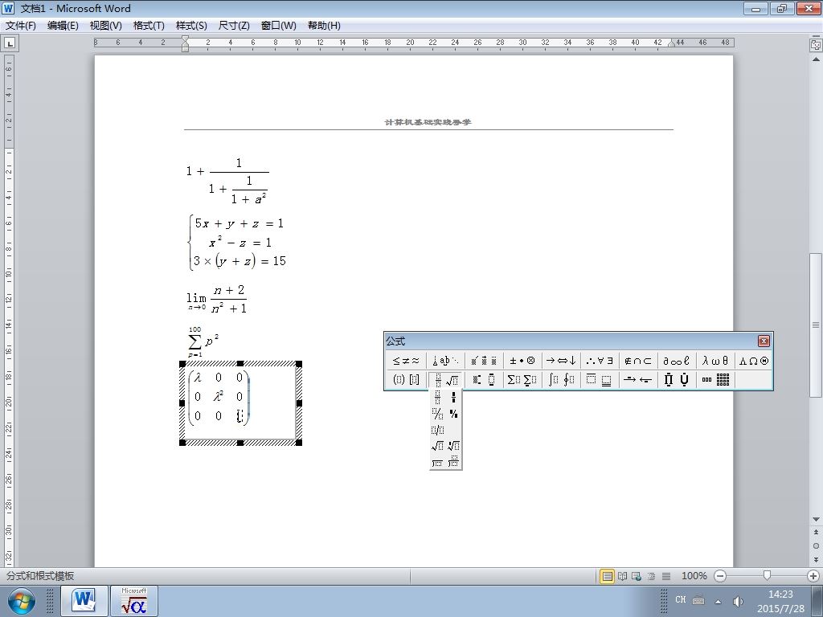The height and width of the screenshot is (617, 823).
Task: Open the uppercase Greek letters palette (ΛΩ)
Action: click(x=754, y=361)
